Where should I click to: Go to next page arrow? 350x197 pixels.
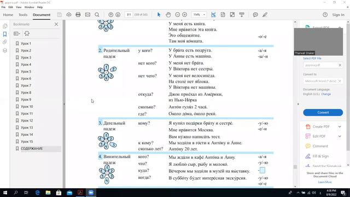pos(118,15)
